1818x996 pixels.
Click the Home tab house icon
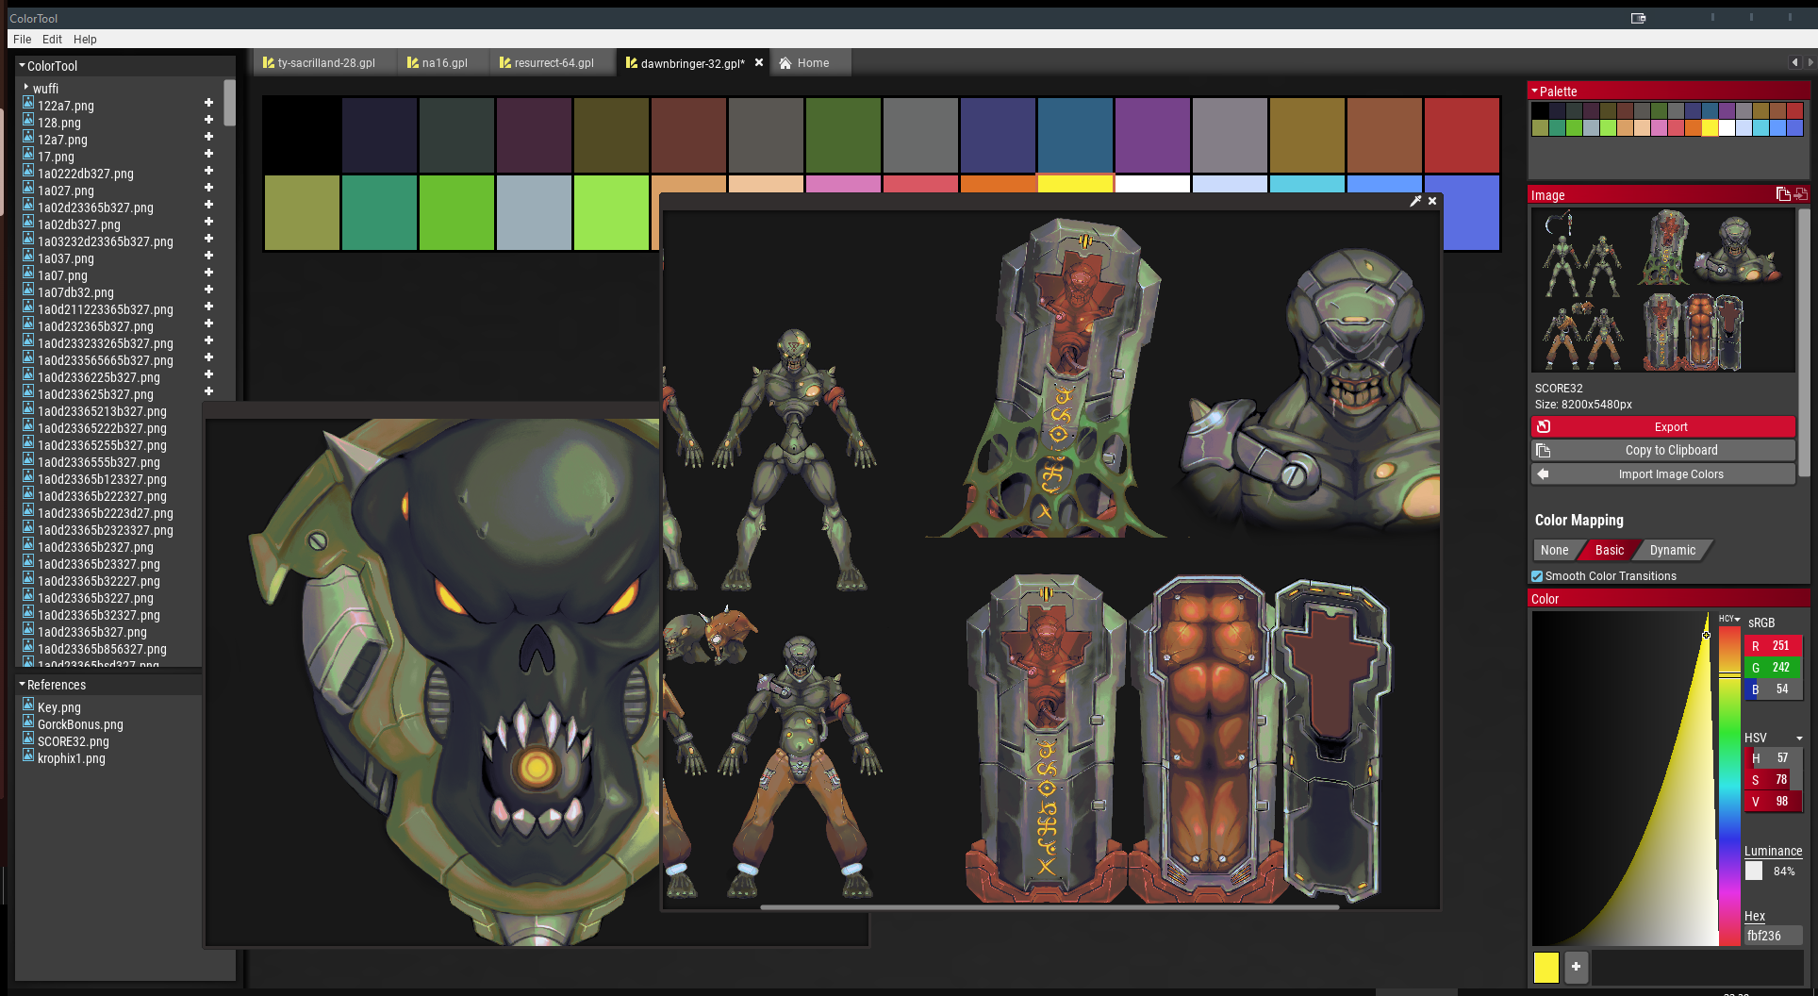click(785, 63)
